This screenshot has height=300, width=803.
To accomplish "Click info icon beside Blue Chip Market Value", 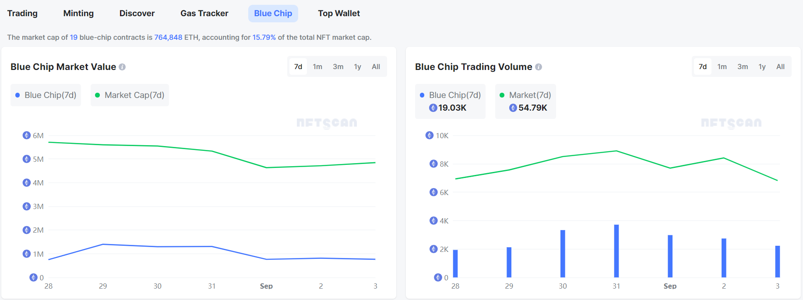I will point(122,67).
